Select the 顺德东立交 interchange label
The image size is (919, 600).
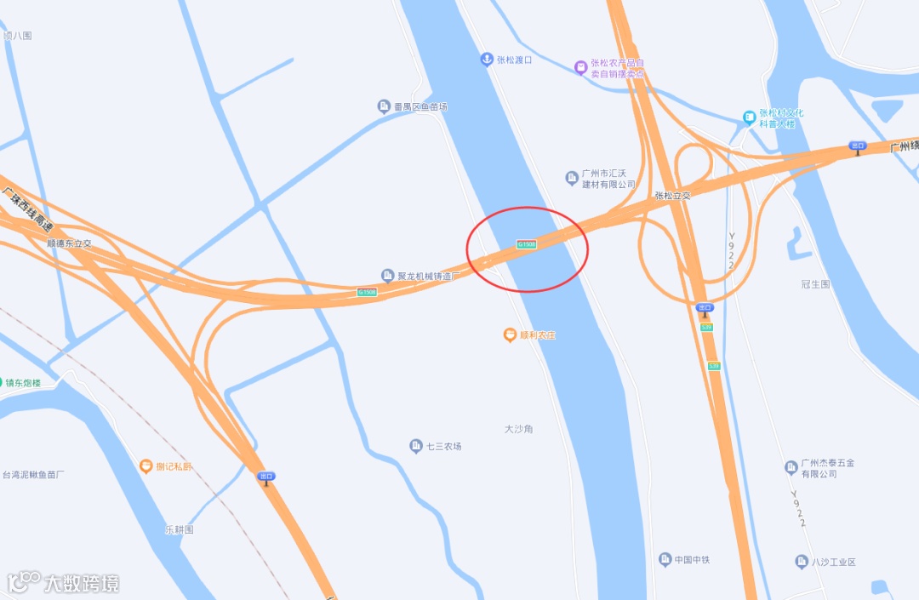pos(69,243)
